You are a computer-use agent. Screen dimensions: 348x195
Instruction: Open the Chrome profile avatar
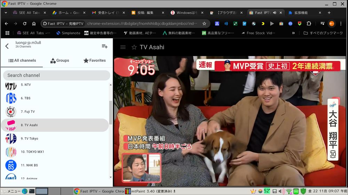coord(332,24)
